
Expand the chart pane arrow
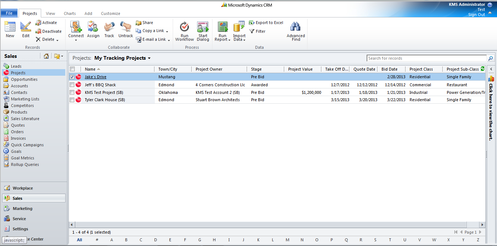[x=491, y=69]
